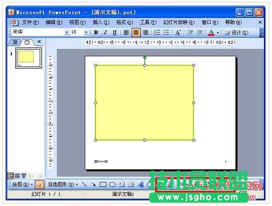Click the 幻灯片 1 / 1 status text

46,194
